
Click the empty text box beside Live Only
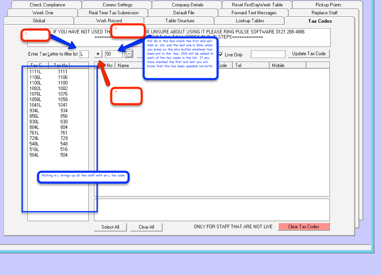coord(268,54)
